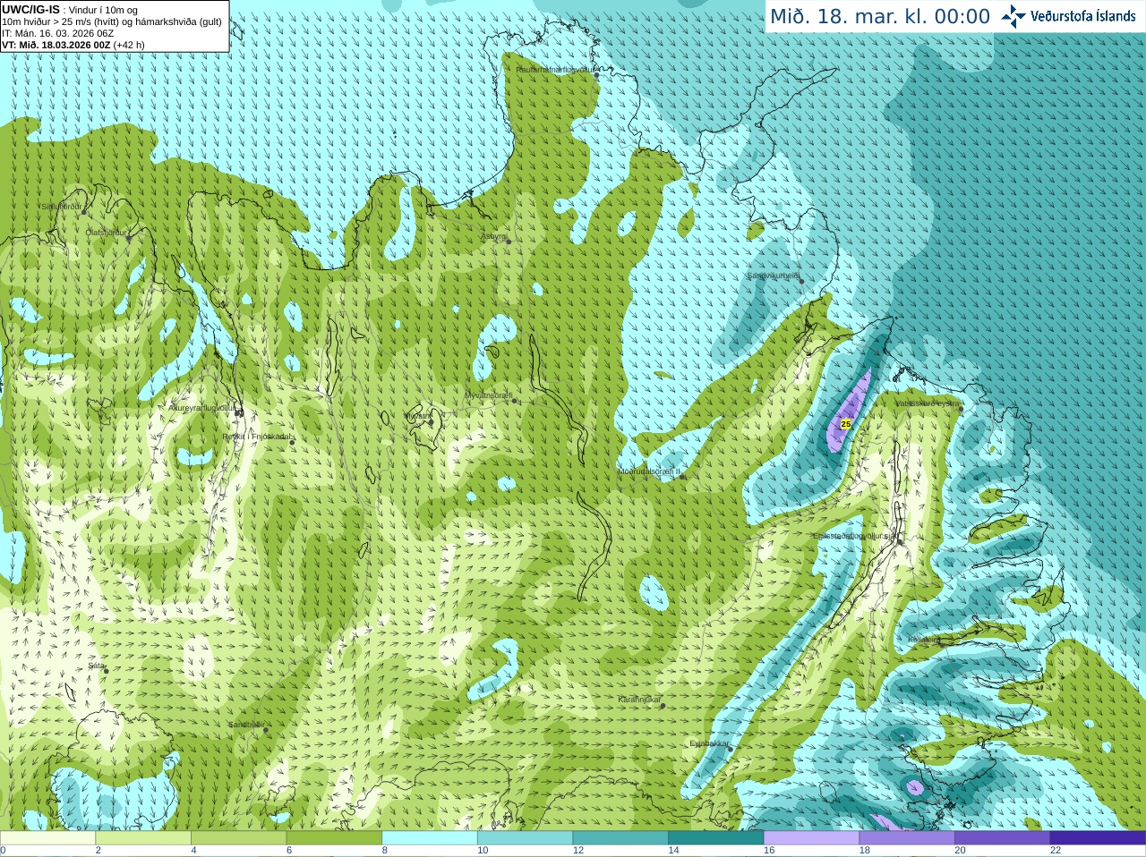Click the Siglufjörður station label
The height and width of the screenshot is (857, 1146).
[62, 207]
